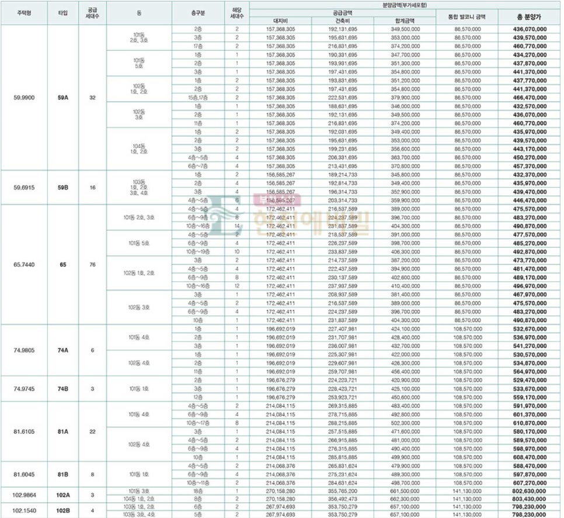
Task: Click housing area value 59.9900
Action: coord(24,98)
